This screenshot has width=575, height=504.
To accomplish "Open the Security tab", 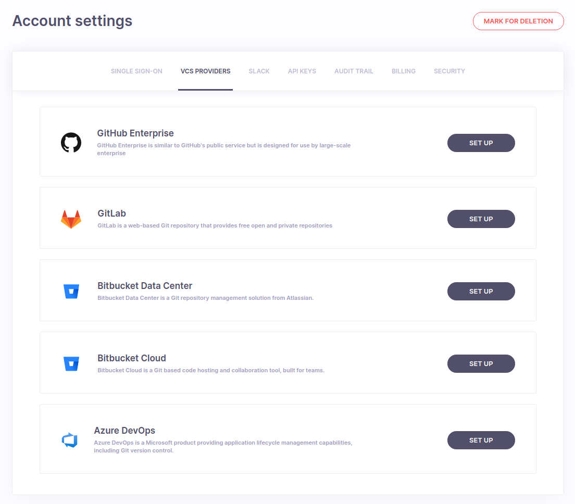I will pos(449,71).
